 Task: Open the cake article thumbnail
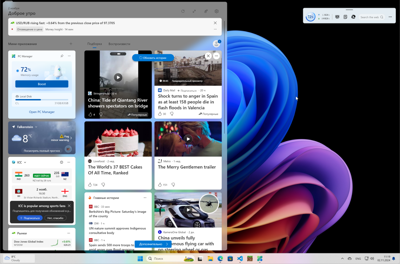pos(118,139)
